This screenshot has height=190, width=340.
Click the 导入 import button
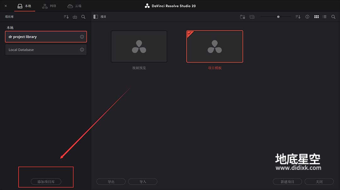143,182
